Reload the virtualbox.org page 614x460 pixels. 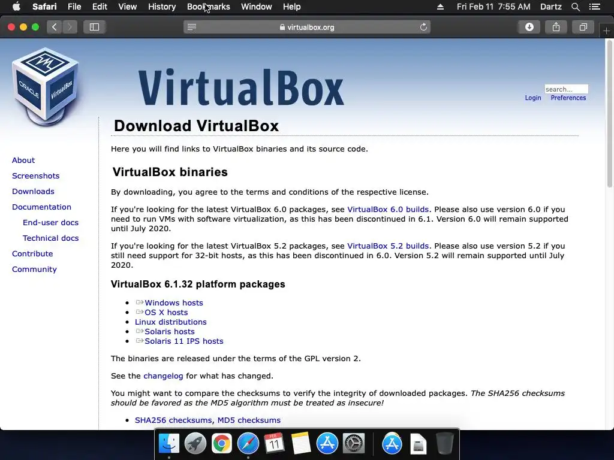click(x=423, y=27)
